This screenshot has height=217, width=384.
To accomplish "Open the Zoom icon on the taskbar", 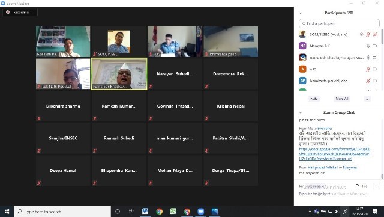I will click(x=201, y=212).
